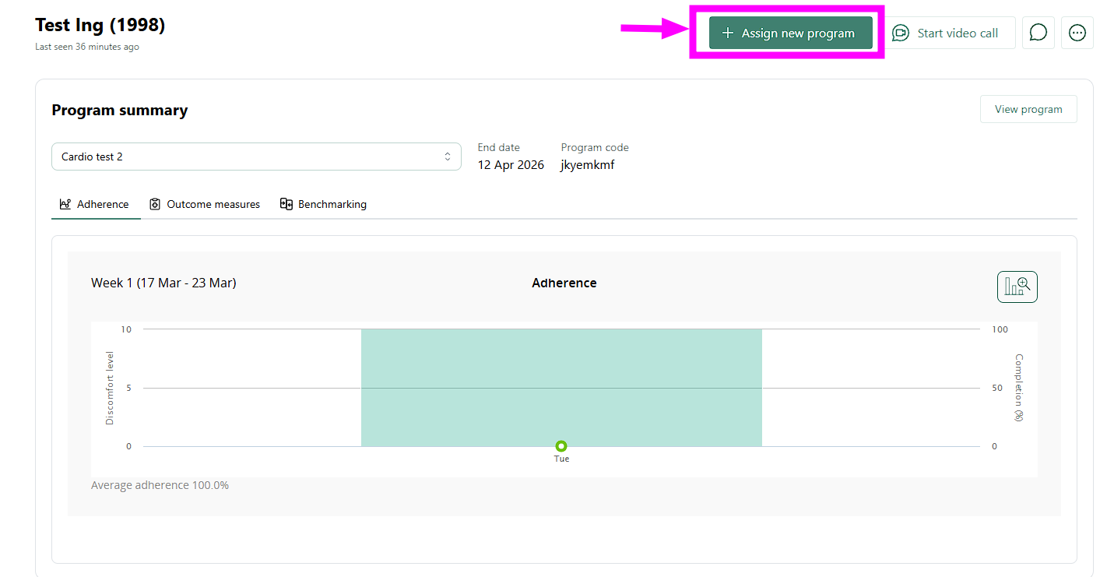
Task: Switch to the Outcome measures tab
Action: coord(205,204)
